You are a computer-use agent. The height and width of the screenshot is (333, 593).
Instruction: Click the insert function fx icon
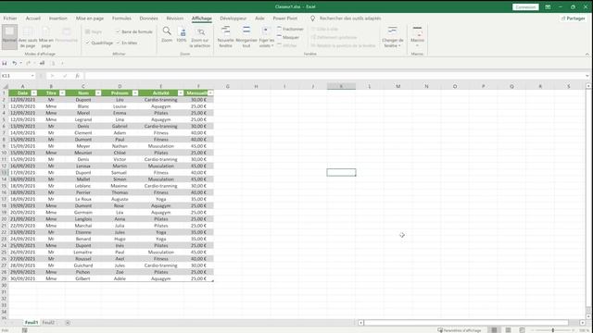(78, 76)
